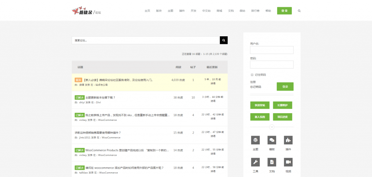372x177 pixels.
Task: Open the topic 主题更新版本在哪下载？
Action: coord(100,97)
